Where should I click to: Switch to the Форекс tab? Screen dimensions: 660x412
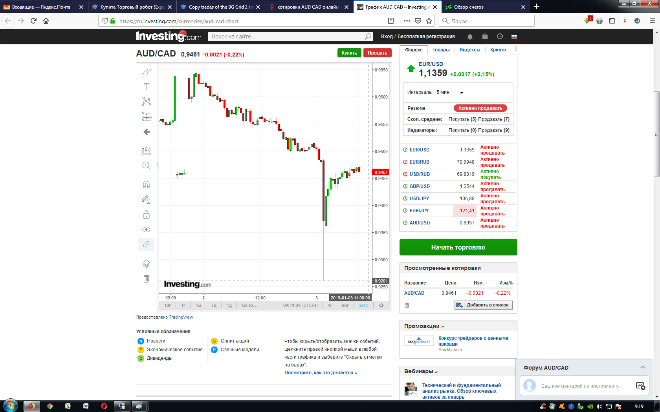(414, 50)
